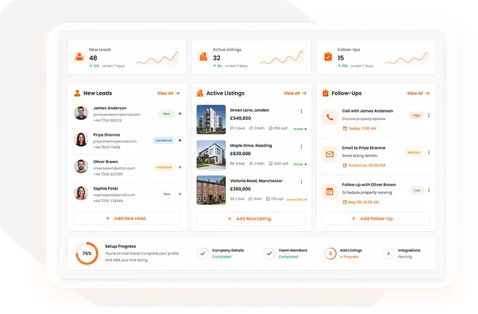Click the Active Listings building icon in stats card
Image resolution: width=478 pixels, height=314 pixels.
(203, 57)
